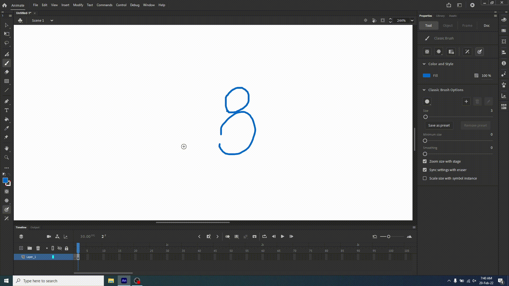Select the Eraser tool
509x286 pixels.
coord(7,72)
